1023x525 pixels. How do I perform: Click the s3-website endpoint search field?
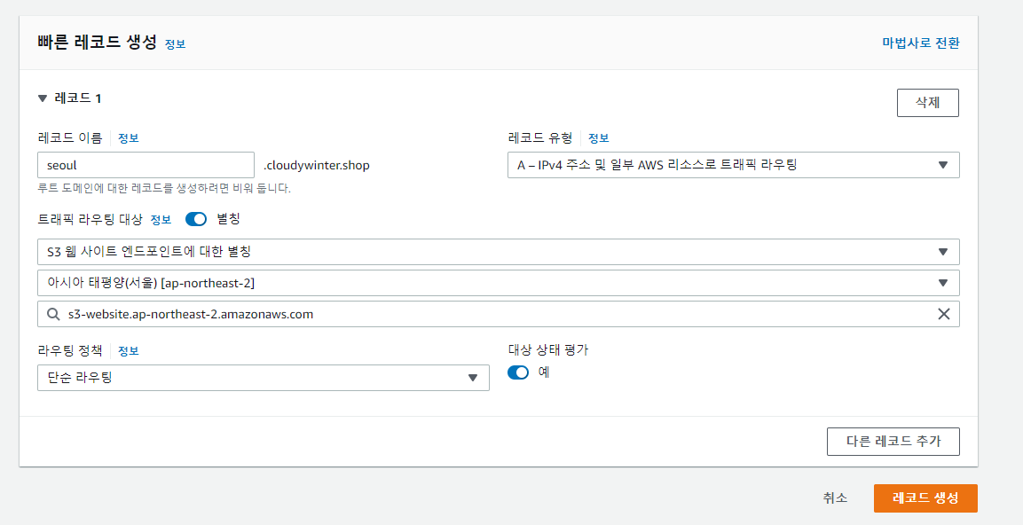pyautogui.click(x=499, y=314)
